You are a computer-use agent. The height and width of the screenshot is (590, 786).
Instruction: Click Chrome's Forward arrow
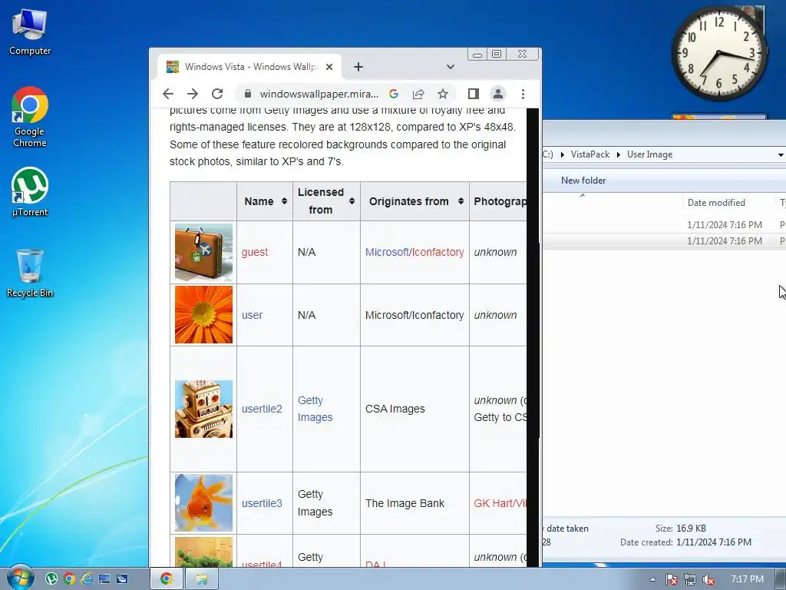193,94
